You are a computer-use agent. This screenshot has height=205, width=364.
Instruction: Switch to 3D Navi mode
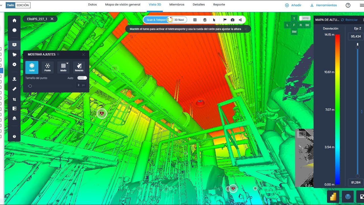point(177,20)
